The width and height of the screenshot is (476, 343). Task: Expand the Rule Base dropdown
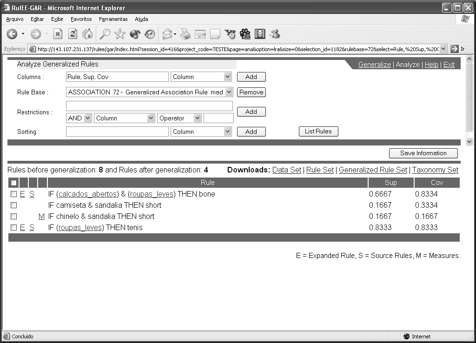pyautogui.click(x=228, y=92)
